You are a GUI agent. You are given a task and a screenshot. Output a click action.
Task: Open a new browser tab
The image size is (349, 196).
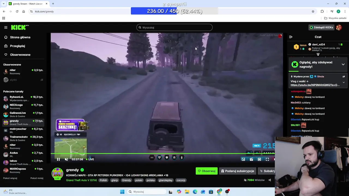click(53, 4)
